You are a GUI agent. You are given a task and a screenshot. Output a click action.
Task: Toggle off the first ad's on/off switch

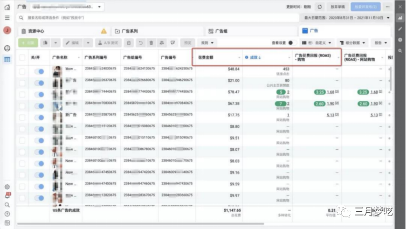click(39, 70)
